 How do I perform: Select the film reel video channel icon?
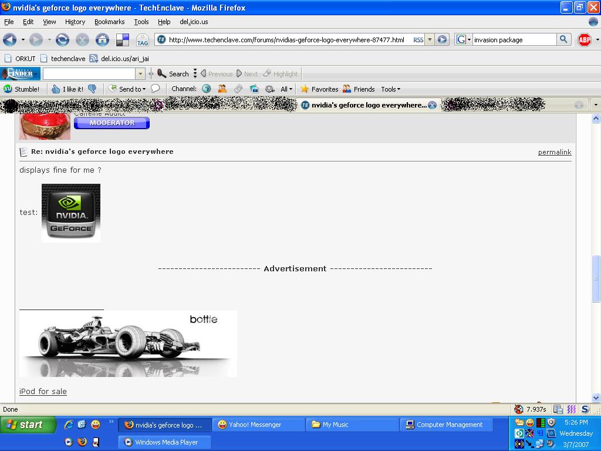pos(270,89)
